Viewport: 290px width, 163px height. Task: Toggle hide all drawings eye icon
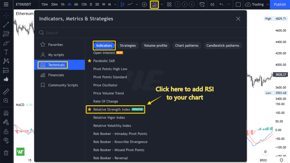[x=6, y=140]
